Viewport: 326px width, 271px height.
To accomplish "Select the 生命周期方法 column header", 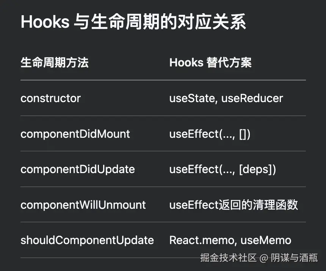I will coord(55,63).
